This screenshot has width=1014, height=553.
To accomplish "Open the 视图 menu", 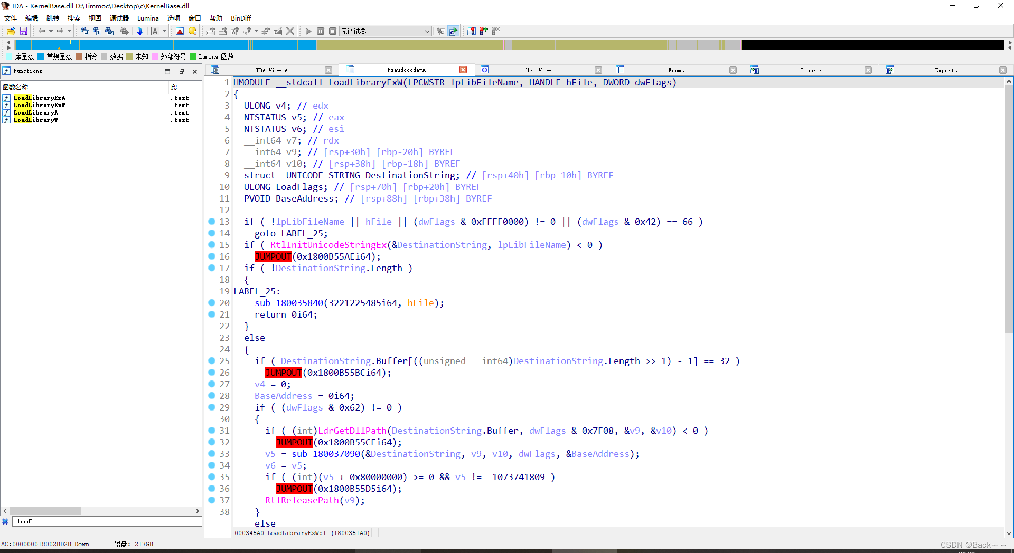I will point(95,18).
